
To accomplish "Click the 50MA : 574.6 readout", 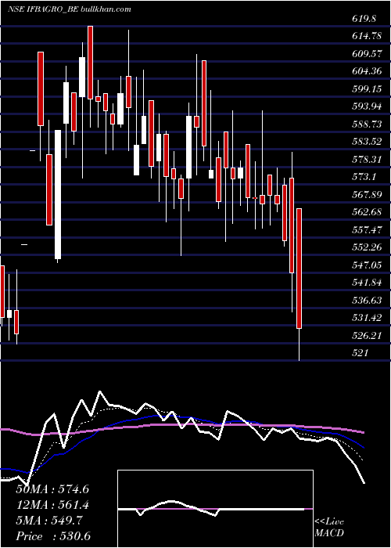I will [x=52, y=489].
